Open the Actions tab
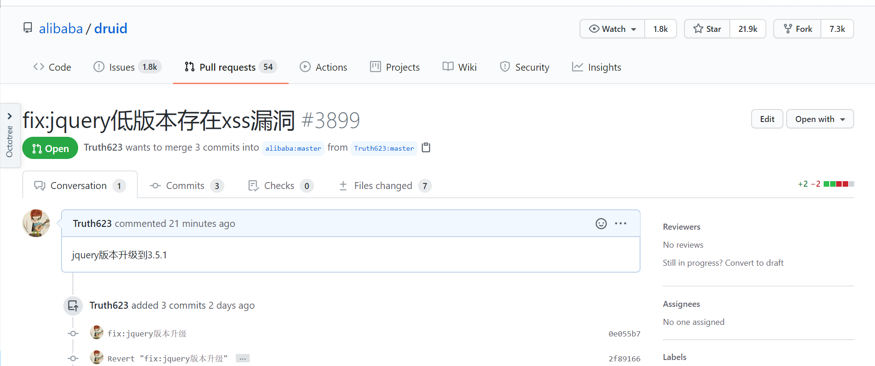 tap(323, 67)
